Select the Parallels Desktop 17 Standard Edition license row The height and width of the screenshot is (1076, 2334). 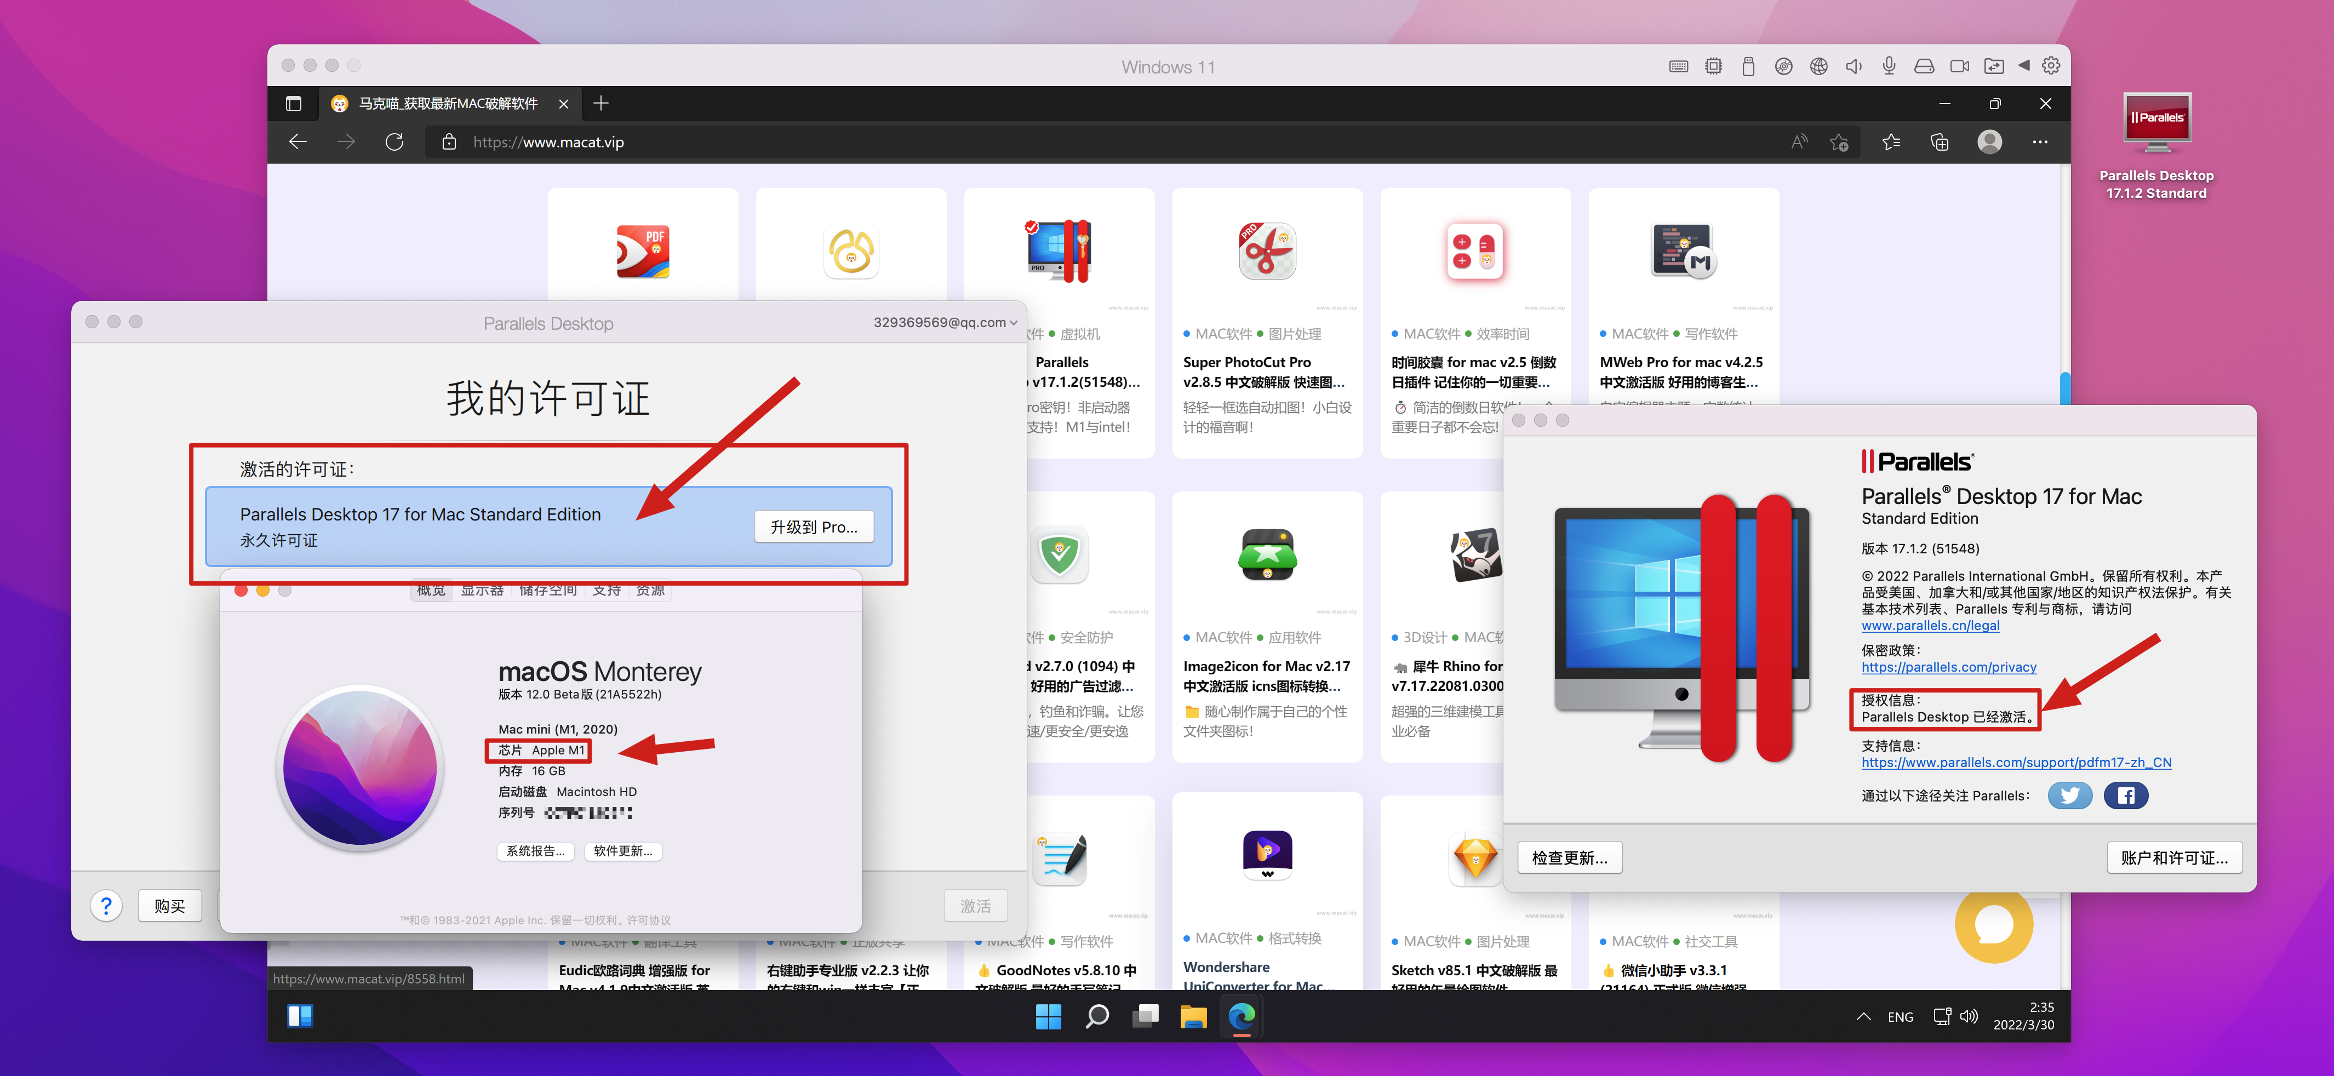548,526
